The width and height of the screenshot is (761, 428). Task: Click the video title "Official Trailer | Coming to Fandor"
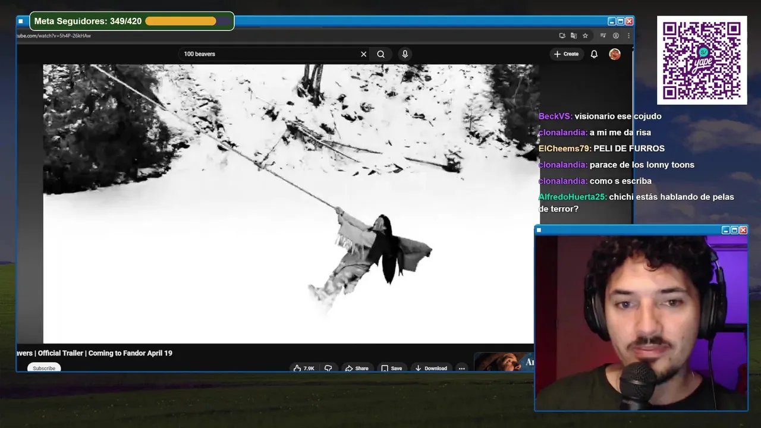tap(95, 353)
